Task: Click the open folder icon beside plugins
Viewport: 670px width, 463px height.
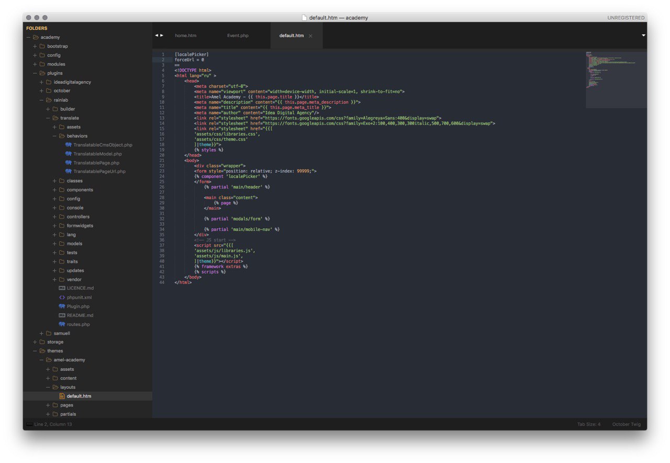Action: pos(42,73)
